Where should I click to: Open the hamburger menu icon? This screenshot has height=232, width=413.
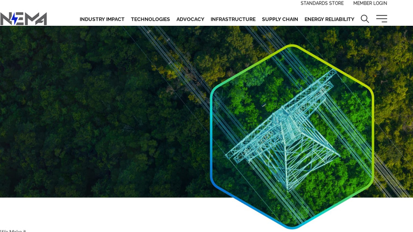[x=382, y=19]
